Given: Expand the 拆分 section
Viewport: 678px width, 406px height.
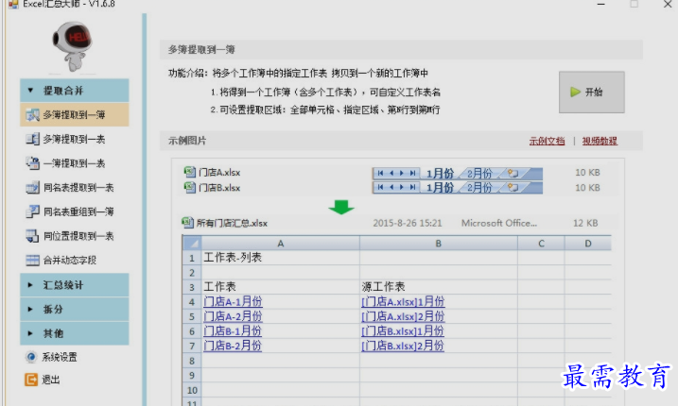Looking at the screenshot, I should pyautogui.click(x=75, y=309).
